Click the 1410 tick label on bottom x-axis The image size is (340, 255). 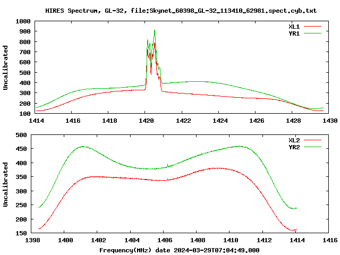tap(231, 240)
